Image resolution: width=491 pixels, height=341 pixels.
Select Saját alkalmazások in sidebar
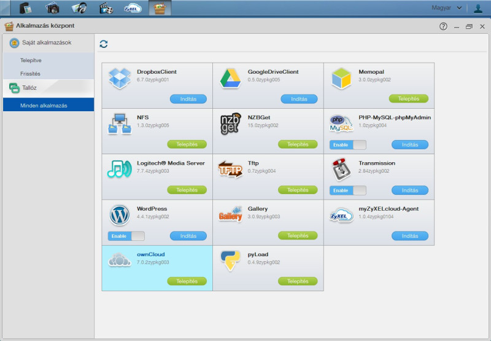click(x=48, y=42)
